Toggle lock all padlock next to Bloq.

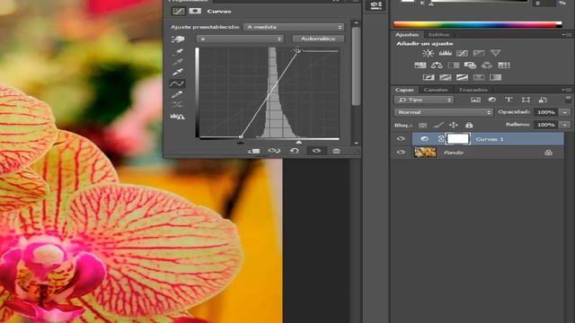tap(469, 125)
